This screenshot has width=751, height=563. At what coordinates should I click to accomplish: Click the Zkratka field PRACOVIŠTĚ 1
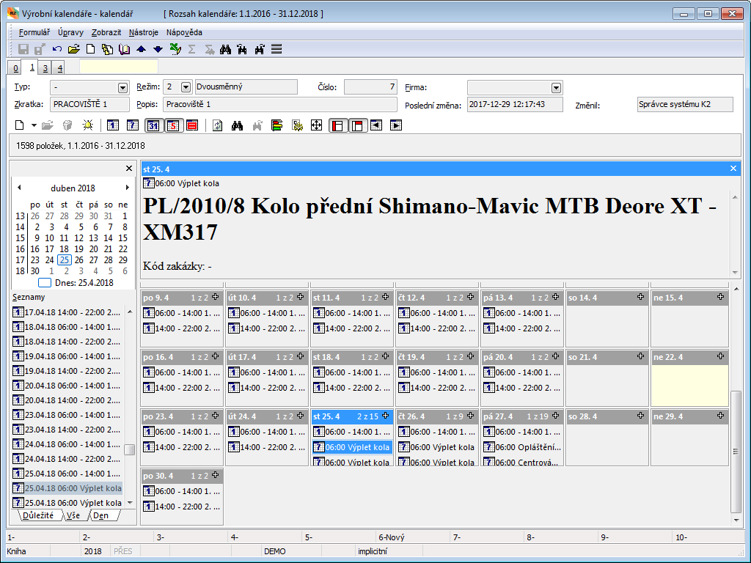coord(89,104)
